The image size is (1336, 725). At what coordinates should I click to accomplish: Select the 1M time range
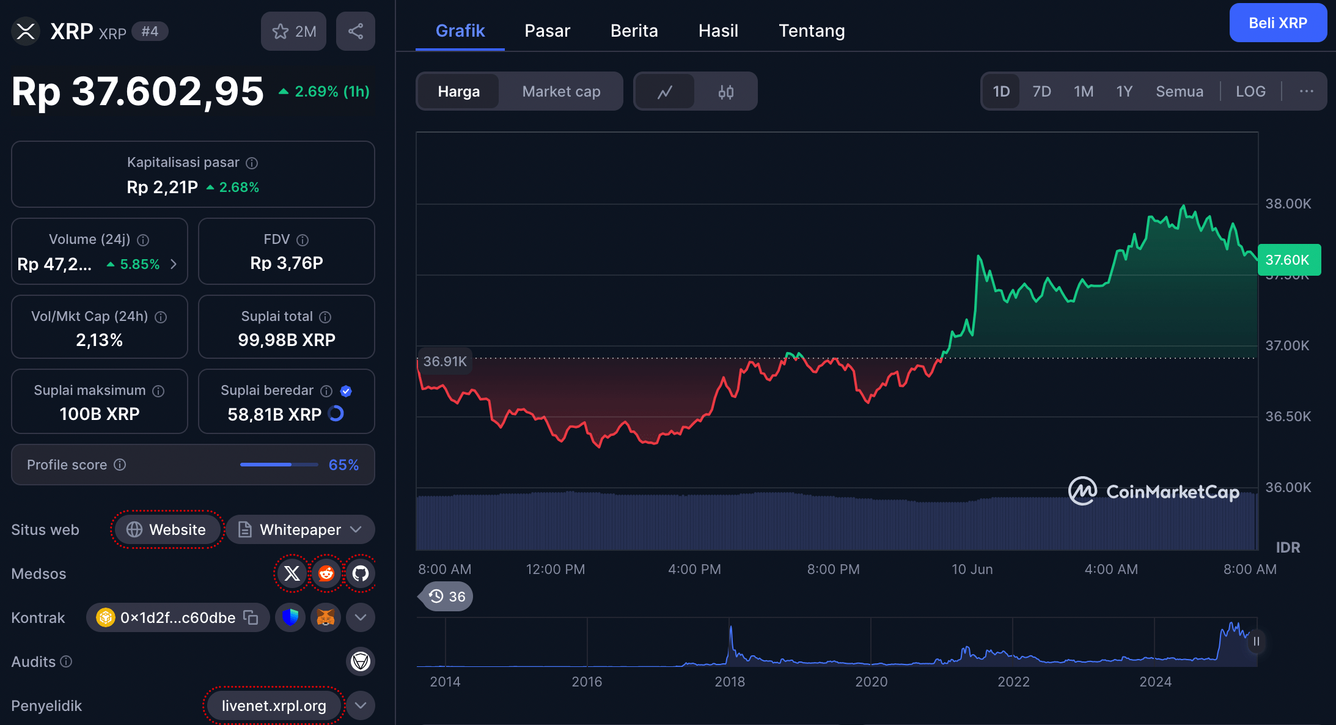pyautogui.click(x=1084, y=92)
